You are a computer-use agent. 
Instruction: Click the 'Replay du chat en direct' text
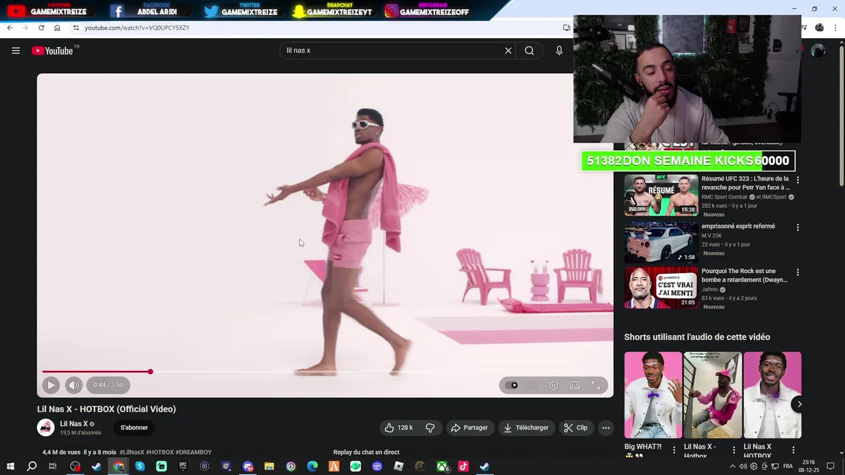pyautogui.click(x=366, y=453)
